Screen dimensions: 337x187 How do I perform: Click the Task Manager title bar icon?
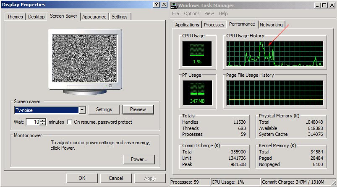(x=174, y=5)
